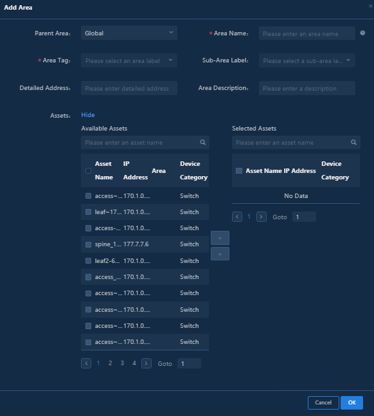The height and width of the screenshot is (416, 374).
Task: Click the Area Name help question-mark icon
Action: (362, 33)
